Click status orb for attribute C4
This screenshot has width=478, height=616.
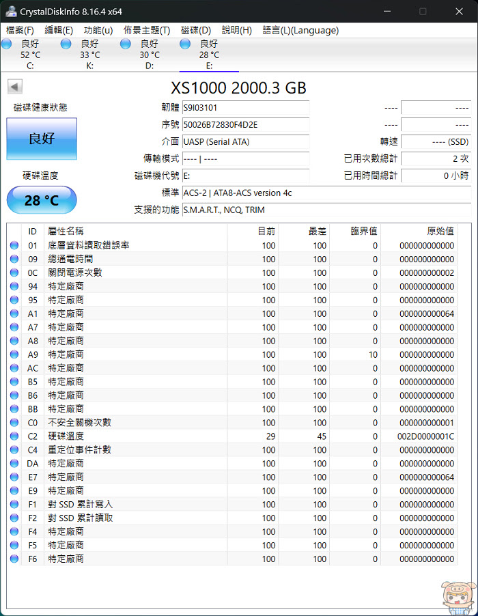coord(14,450)
